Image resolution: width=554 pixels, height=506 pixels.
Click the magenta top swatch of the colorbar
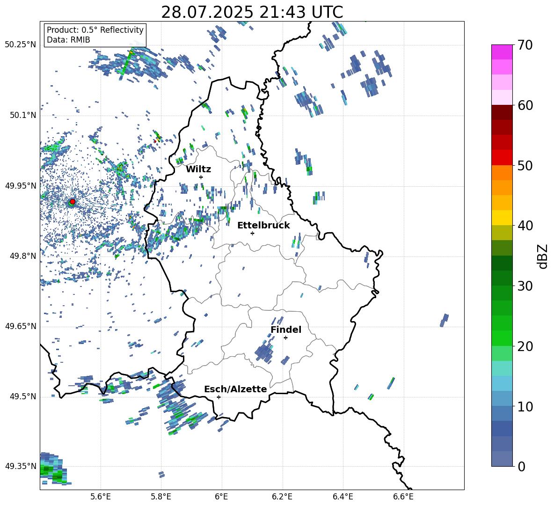tap(502, 52)
